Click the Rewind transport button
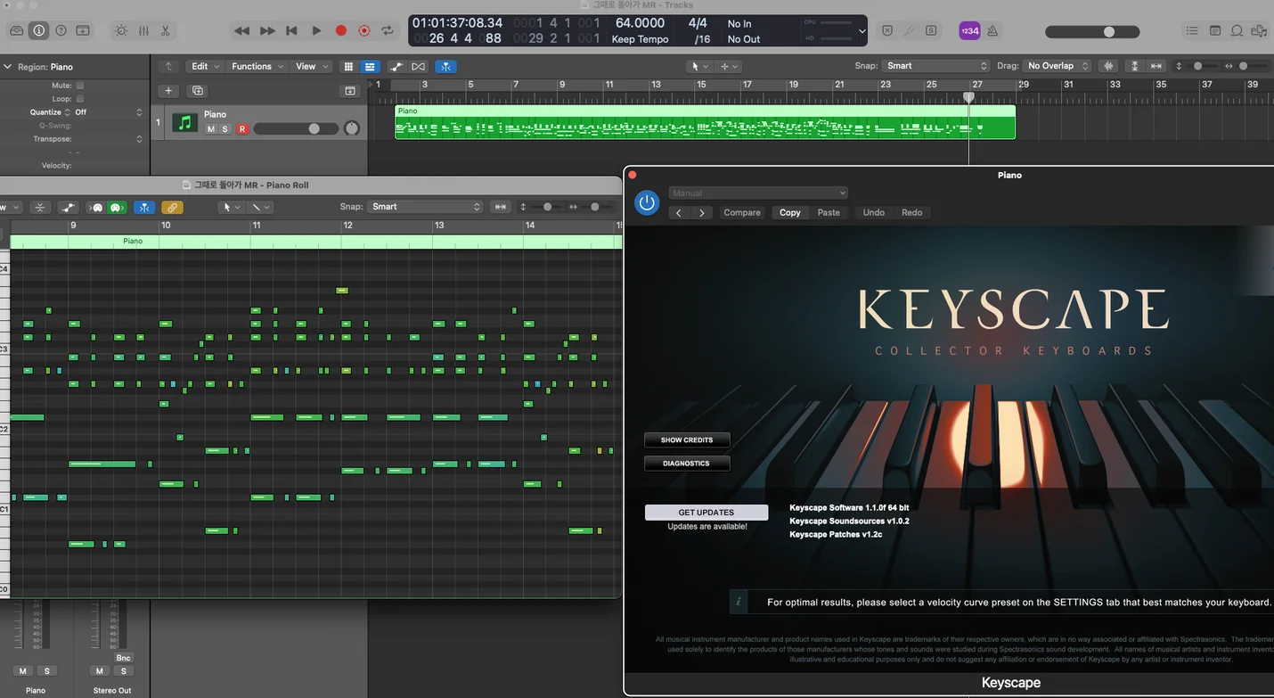Image resolution: width=1274 pixels, height=698 pixels. click(x=241, y=30)
